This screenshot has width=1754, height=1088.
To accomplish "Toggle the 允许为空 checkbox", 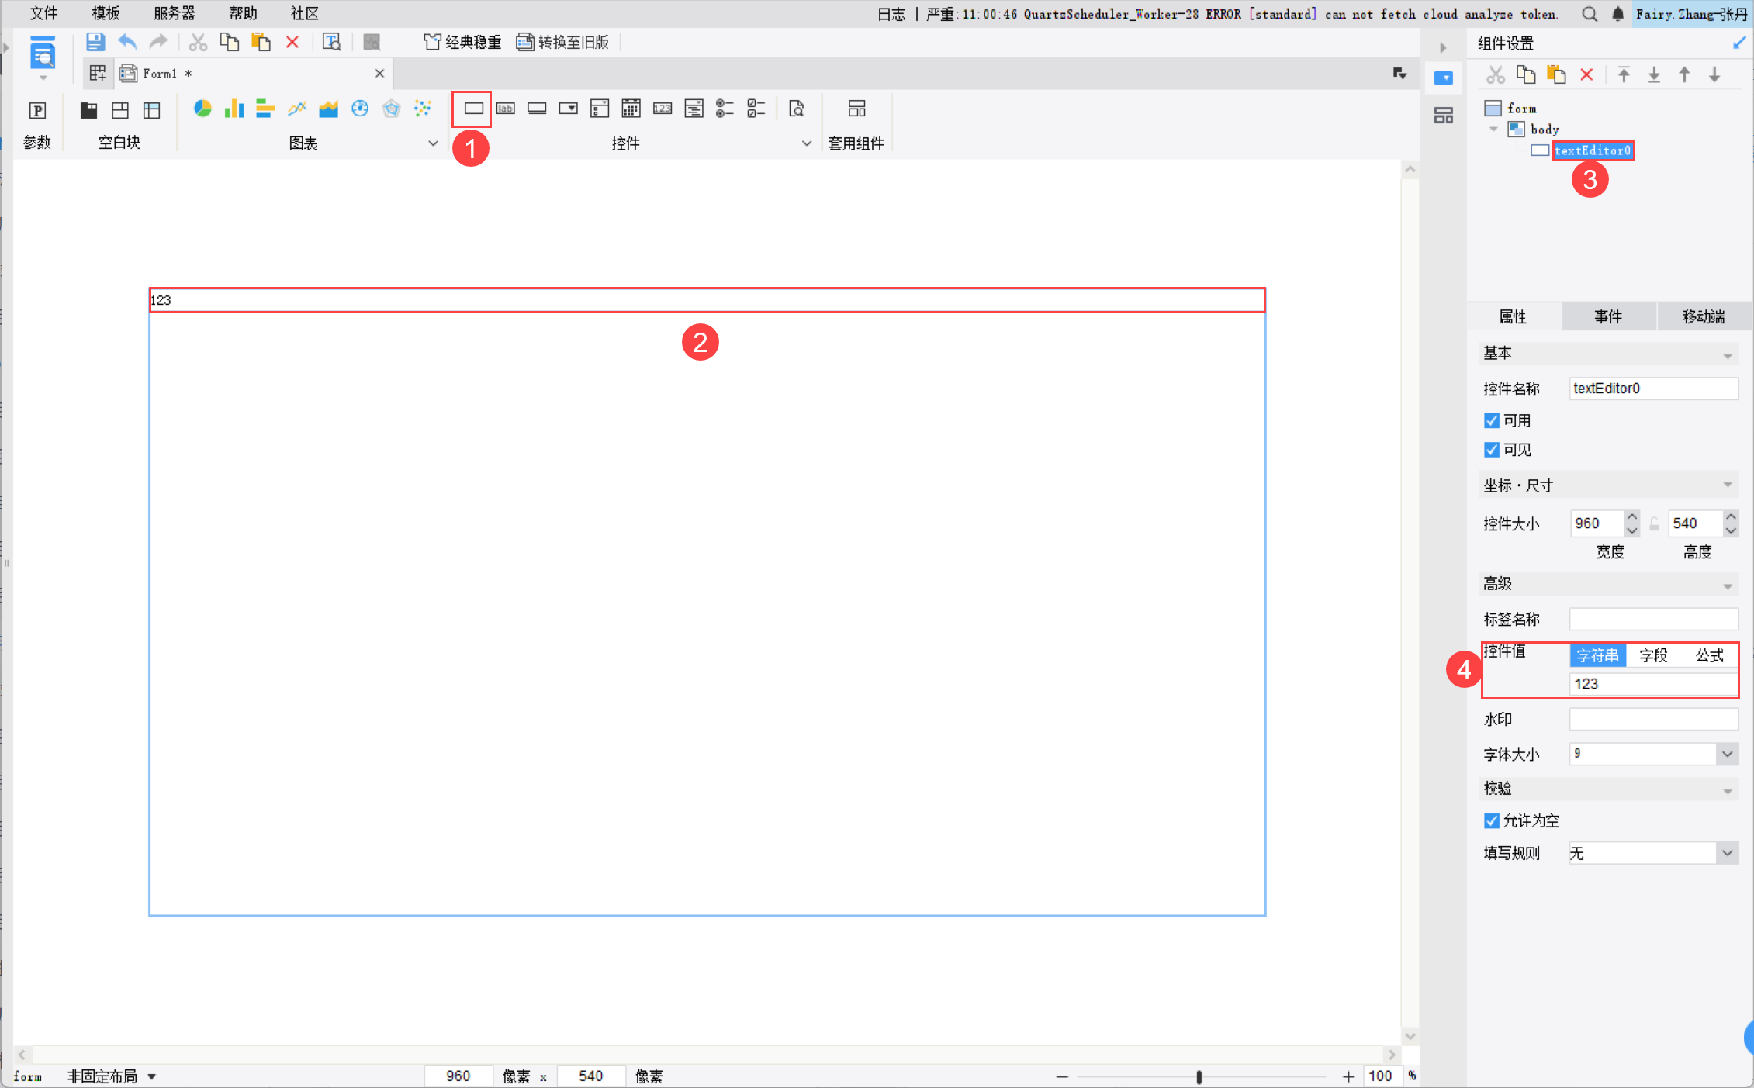I will tap(1491, 820).
